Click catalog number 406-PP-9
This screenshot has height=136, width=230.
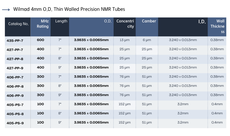(x=15, y=96)
